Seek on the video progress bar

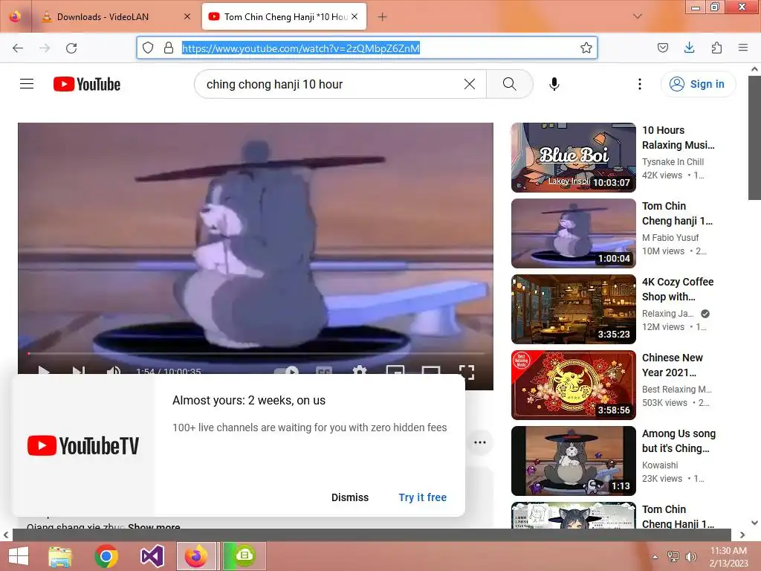256,353
